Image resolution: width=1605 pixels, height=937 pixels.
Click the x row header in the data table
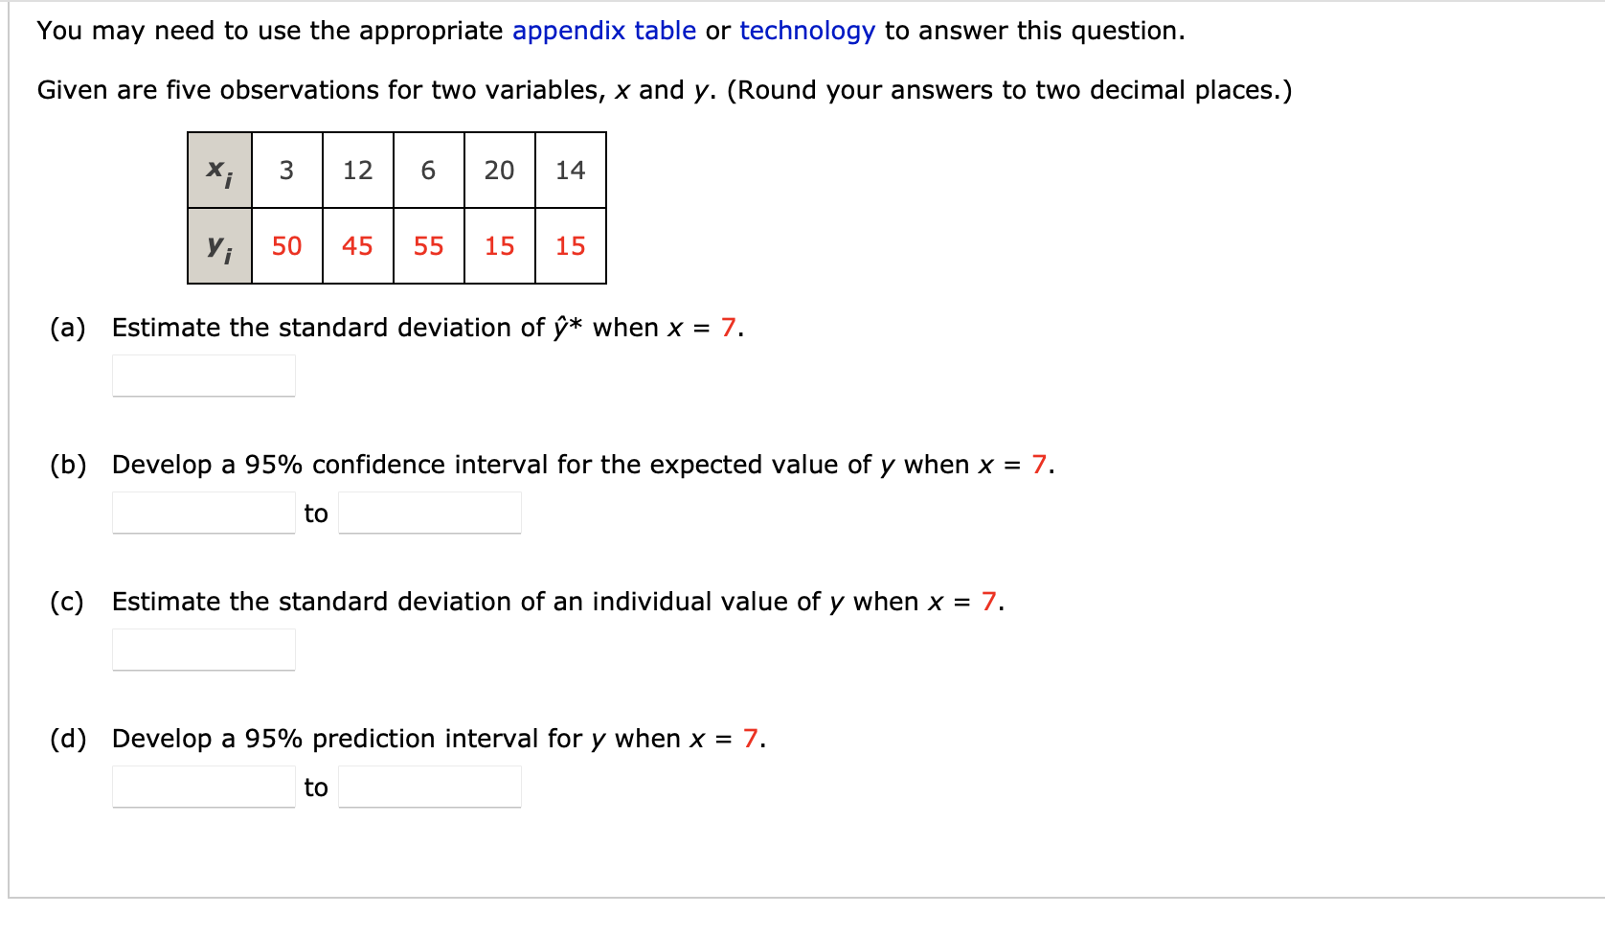(218, 170)
